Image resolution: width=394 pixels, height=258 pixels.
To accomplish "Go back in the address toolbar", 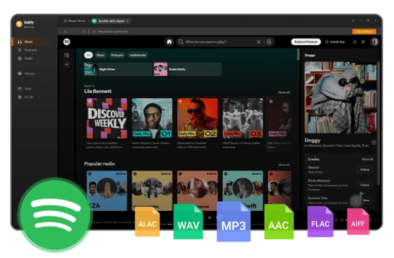I will coord(72,31).
